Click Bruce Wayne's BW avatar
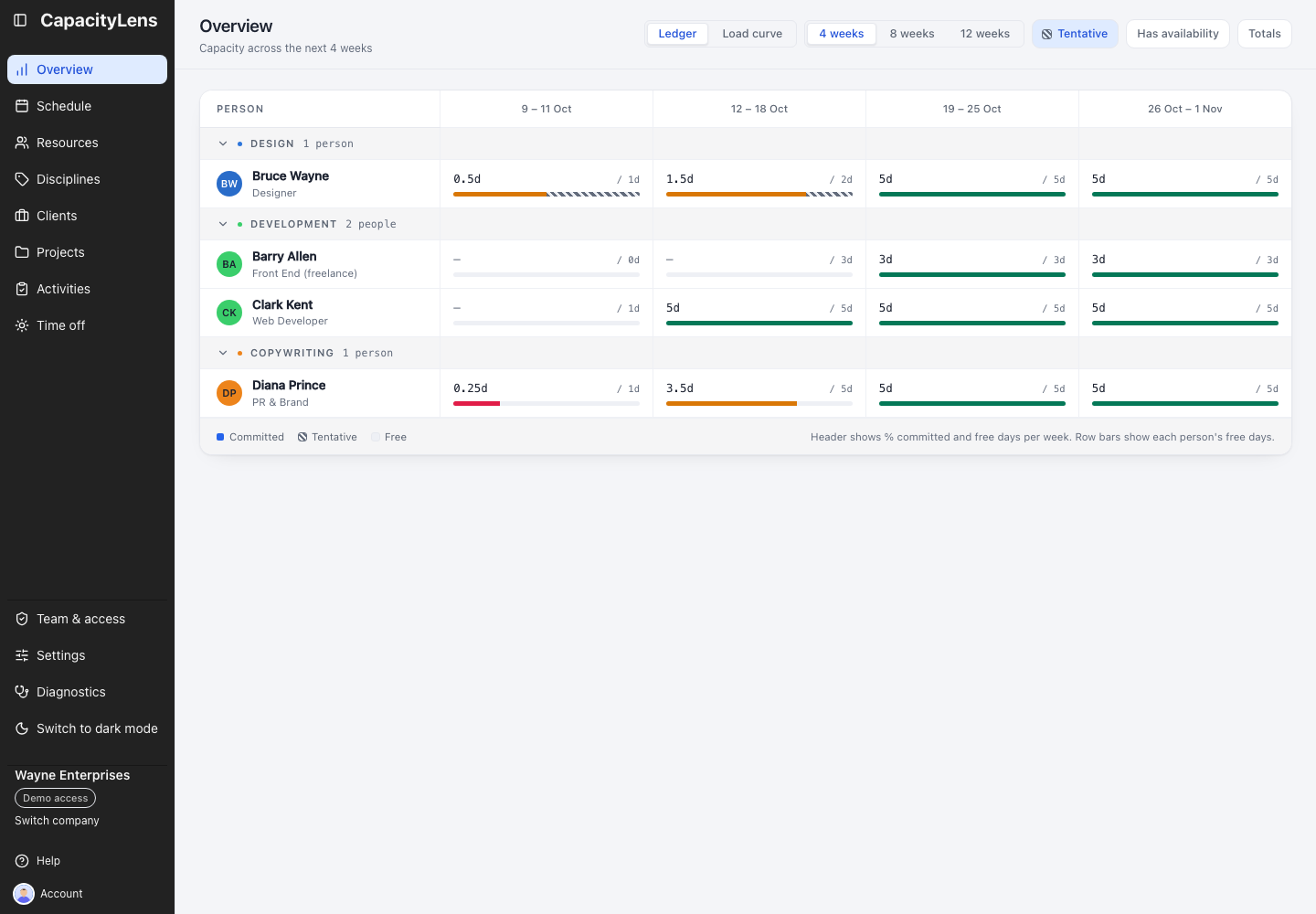Image resolution: width=1316 pixels, height=914 pixels. coord(229,184)
